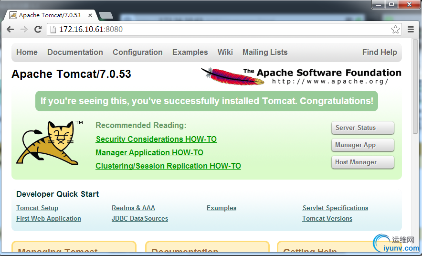
Task: Click the Manager App button
Action: point(363,145)
